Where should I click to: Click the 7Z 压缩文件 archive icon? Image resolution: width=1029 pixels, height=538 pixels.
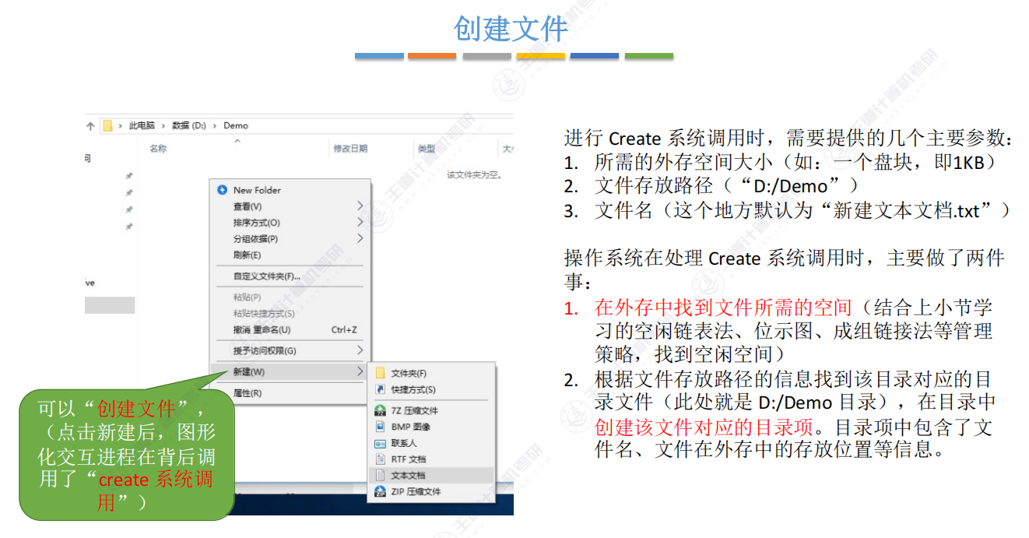click(381, 410)
